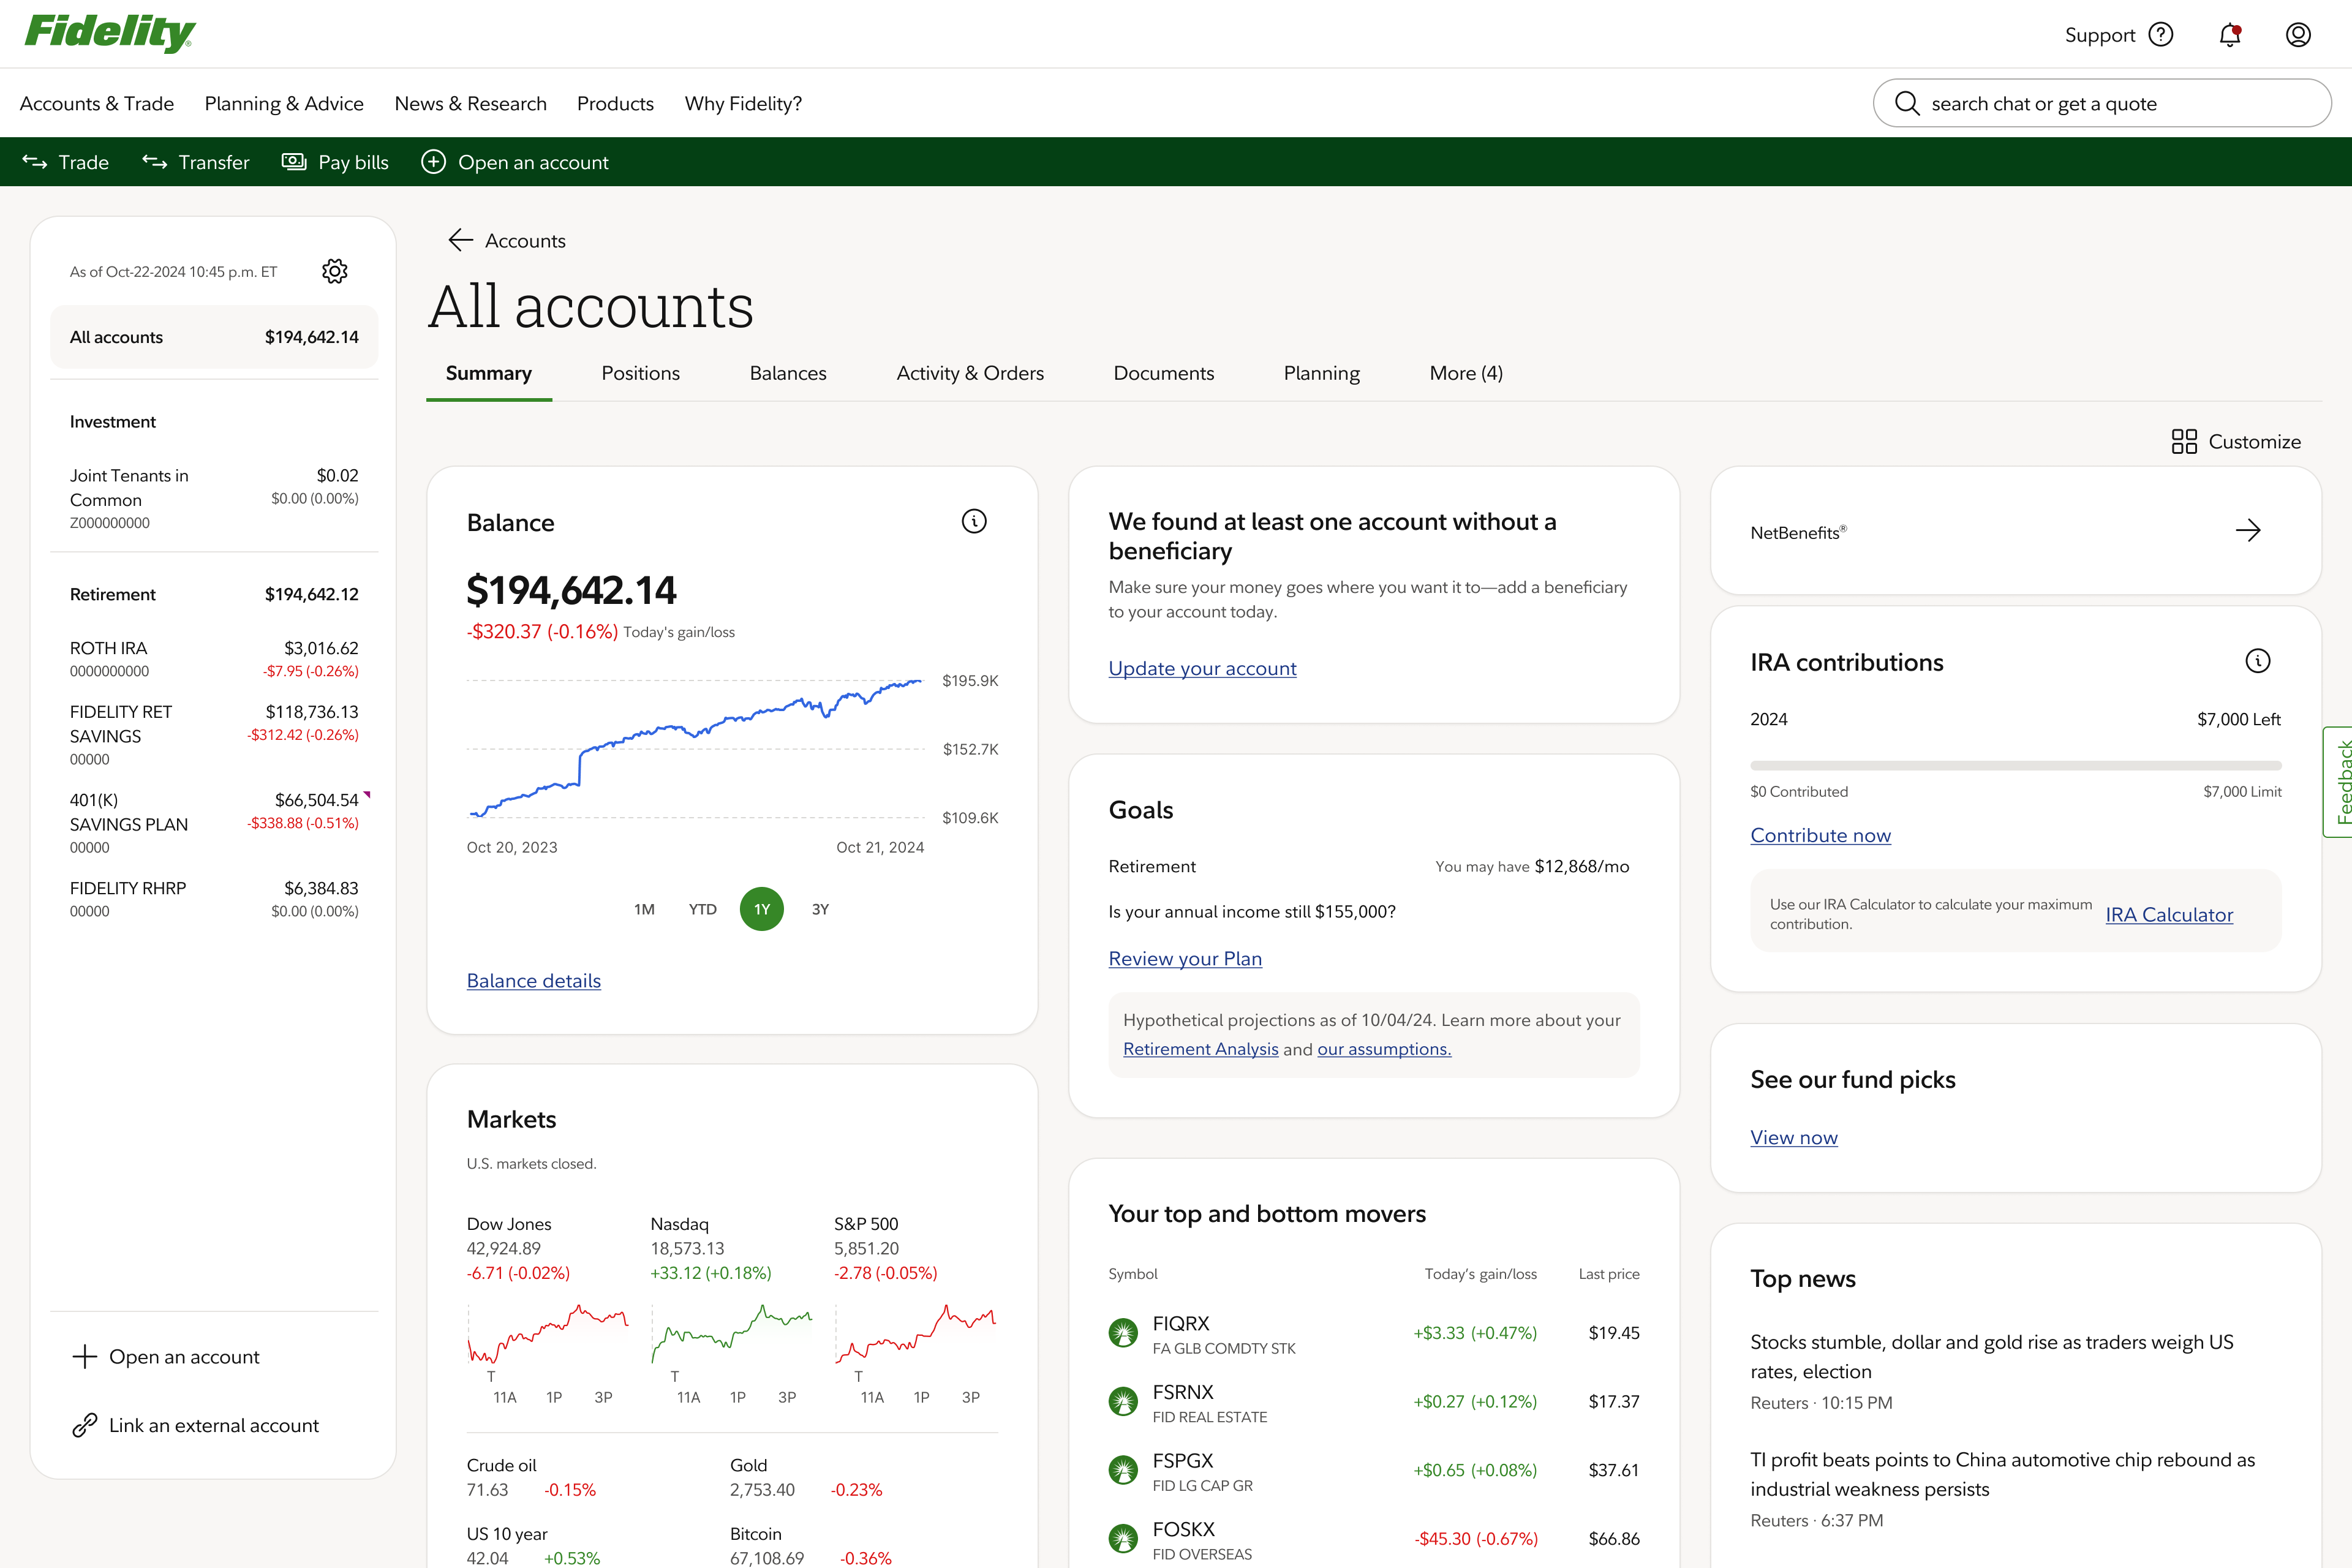Select the YTD chart range

703,909
